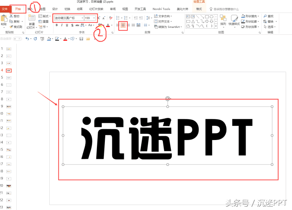Open the Arrange (排列) dropdown
Image resolution: width=292 pixels, height=210 pixels.
click(x=223, y=20)
